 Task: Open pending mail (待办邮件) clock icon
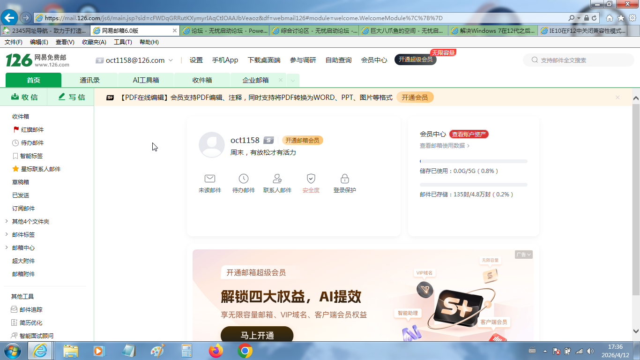click(243, 179)
